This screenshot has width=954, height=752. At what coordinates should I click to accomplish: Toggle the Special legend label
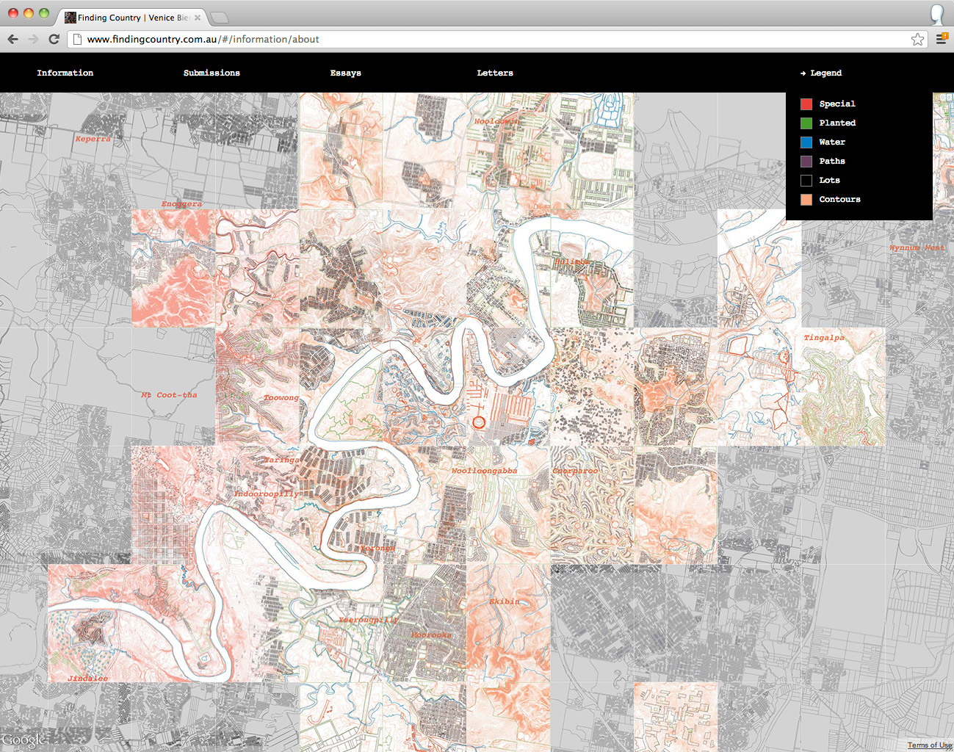click(x=837, y=104)
